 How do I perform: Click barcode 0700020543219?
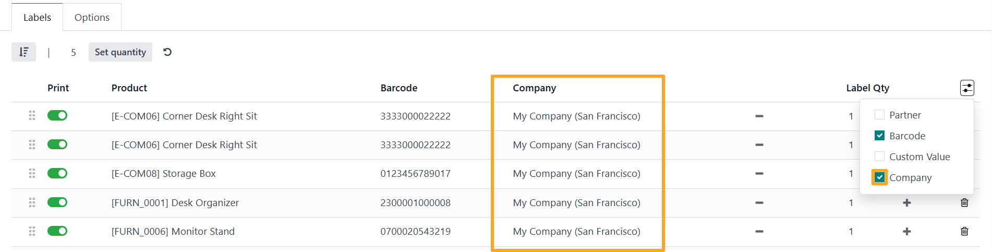416,231
